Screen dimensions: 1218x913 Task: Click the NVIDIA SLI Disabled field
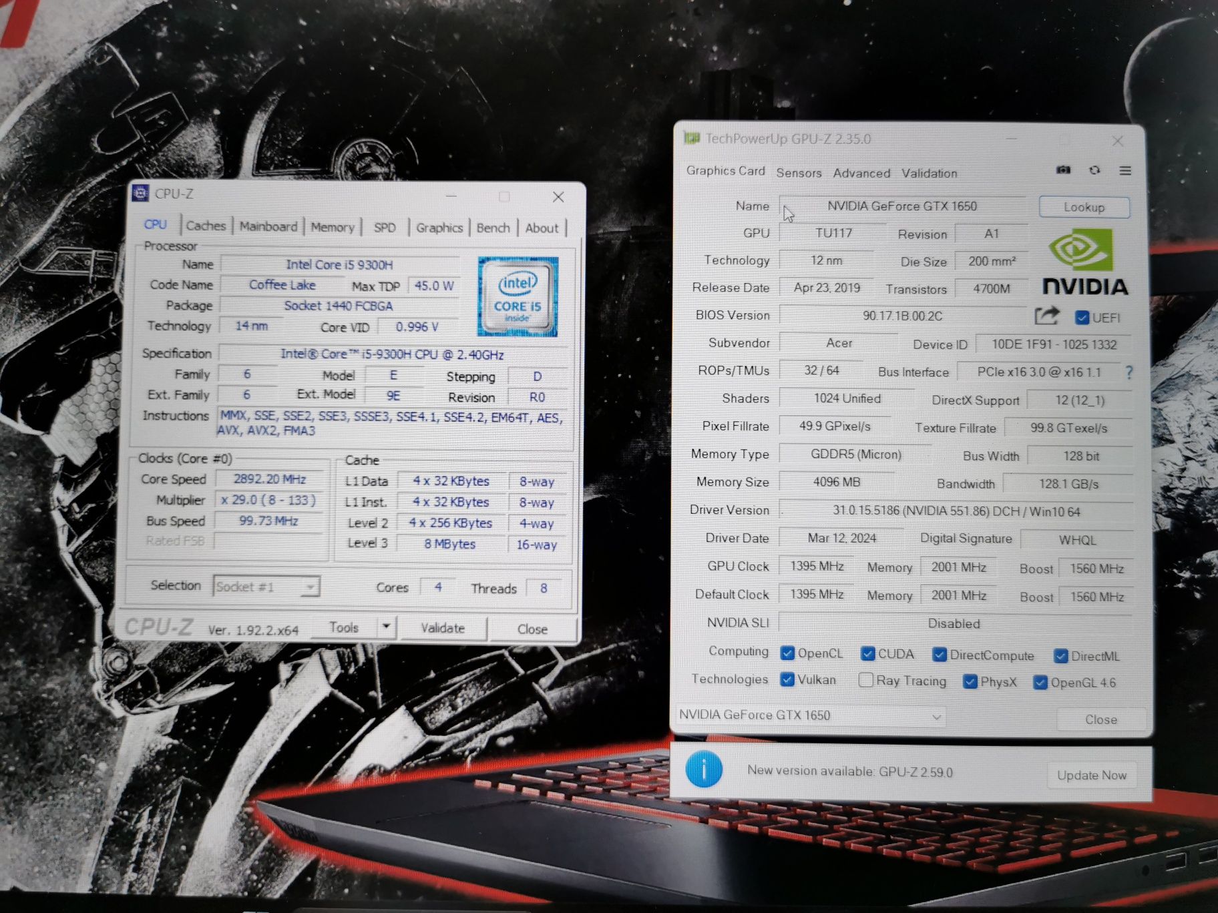click(954, 623)
